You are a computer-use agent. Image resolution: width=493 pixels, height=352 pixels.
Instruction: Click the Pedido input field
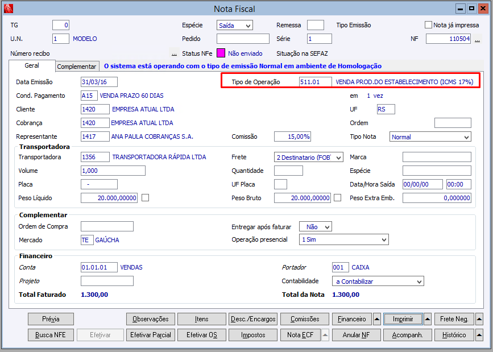[243, 39]
